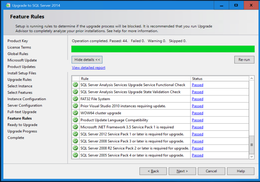Select Full-text Upgrade step in sidebar
This screenshot has height=182, width=260.
pos(22,112)
